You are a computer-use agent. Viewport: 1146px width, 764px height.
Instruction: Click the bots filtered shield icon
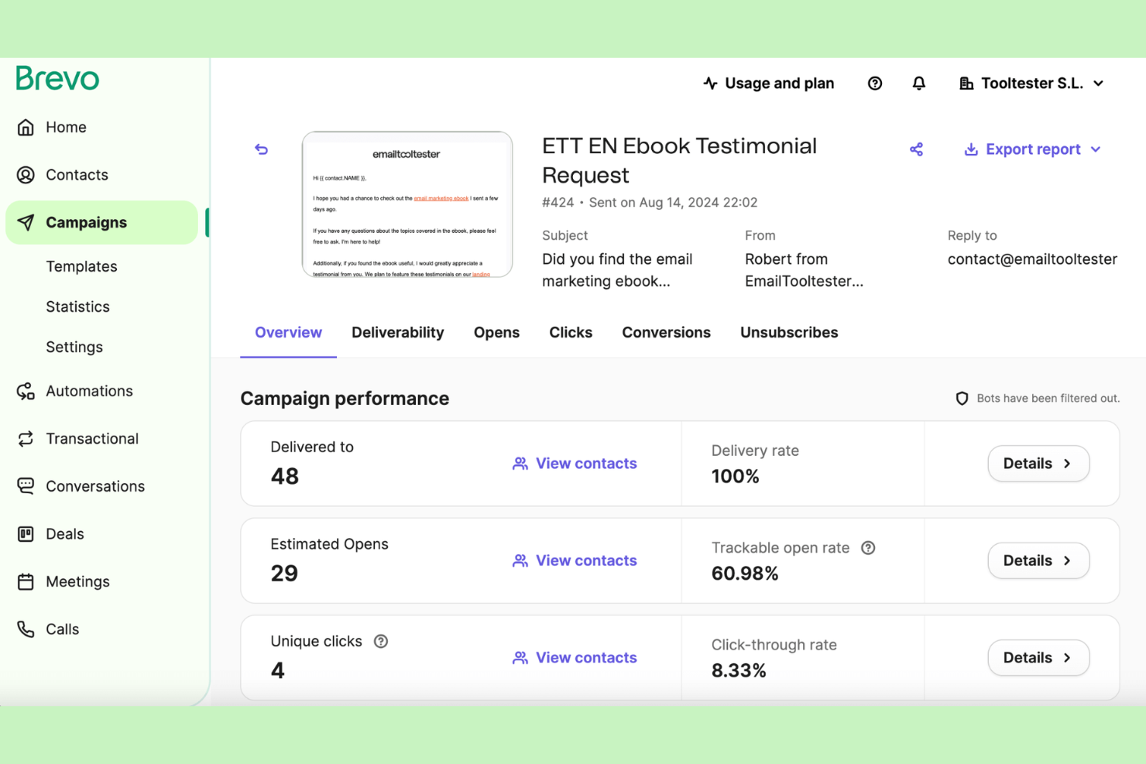click(x=962, y=399)
